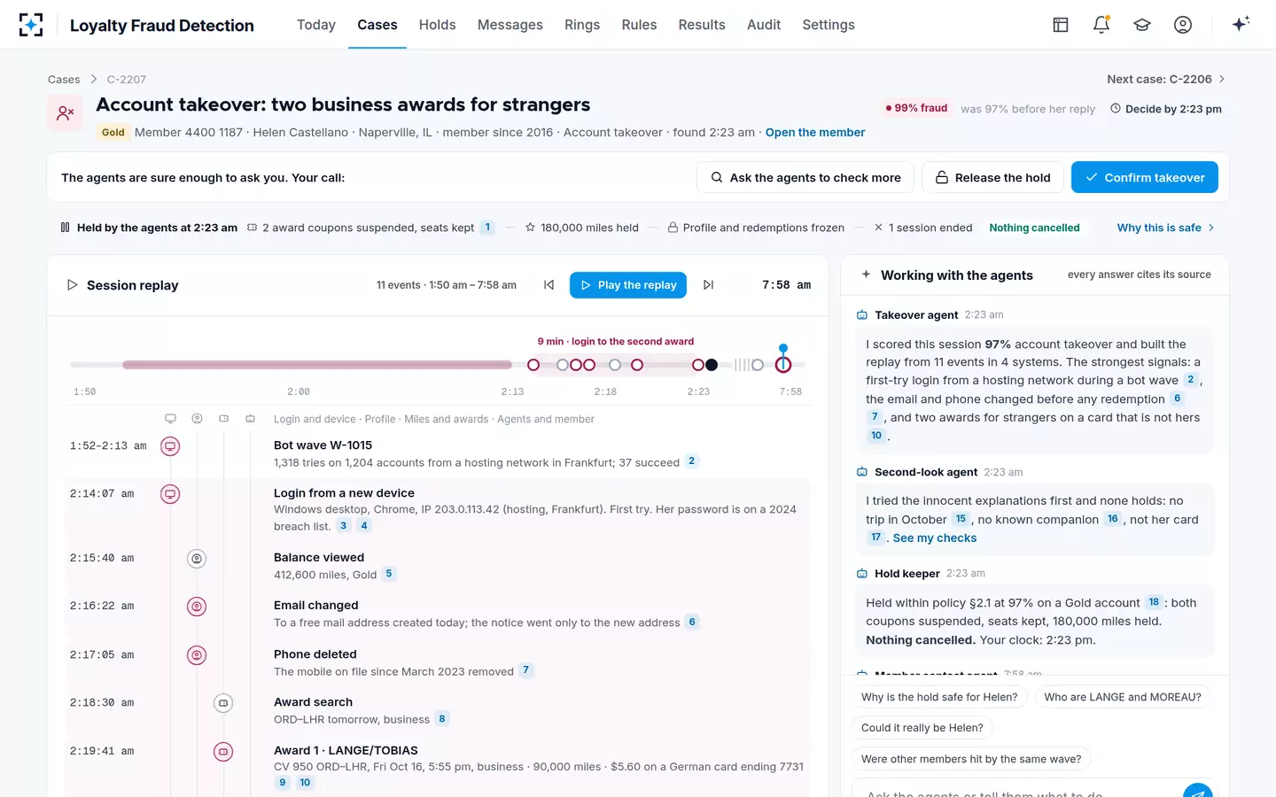Skip replay to the last event
The width and height of the screenshot is (1276, 797).
click(x=708, y=285)
